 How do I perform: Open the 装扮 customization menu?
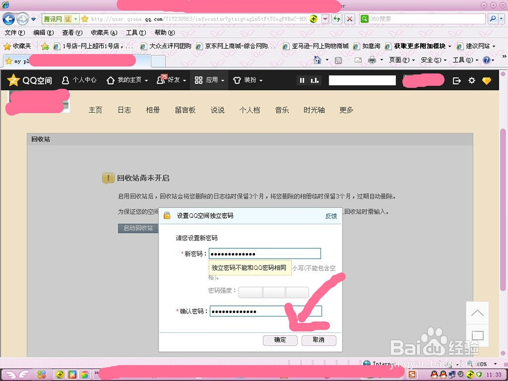(x=247, y=80)
